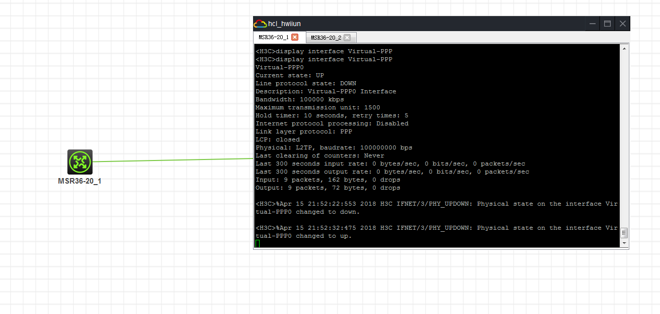Click the 'Bandwidth: 100000 kbps' line
The height and width of the screenshot is (314, 660).
click(300, 99)
